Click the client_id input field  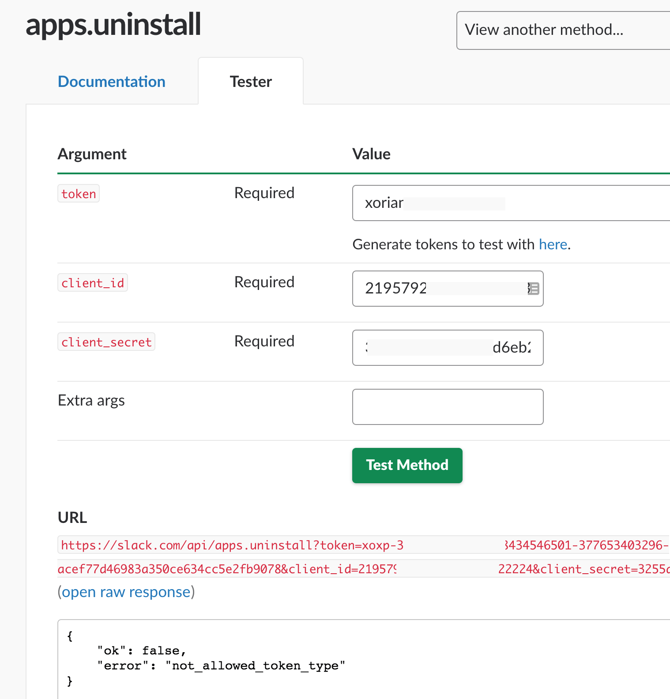(x=448, y=289)
